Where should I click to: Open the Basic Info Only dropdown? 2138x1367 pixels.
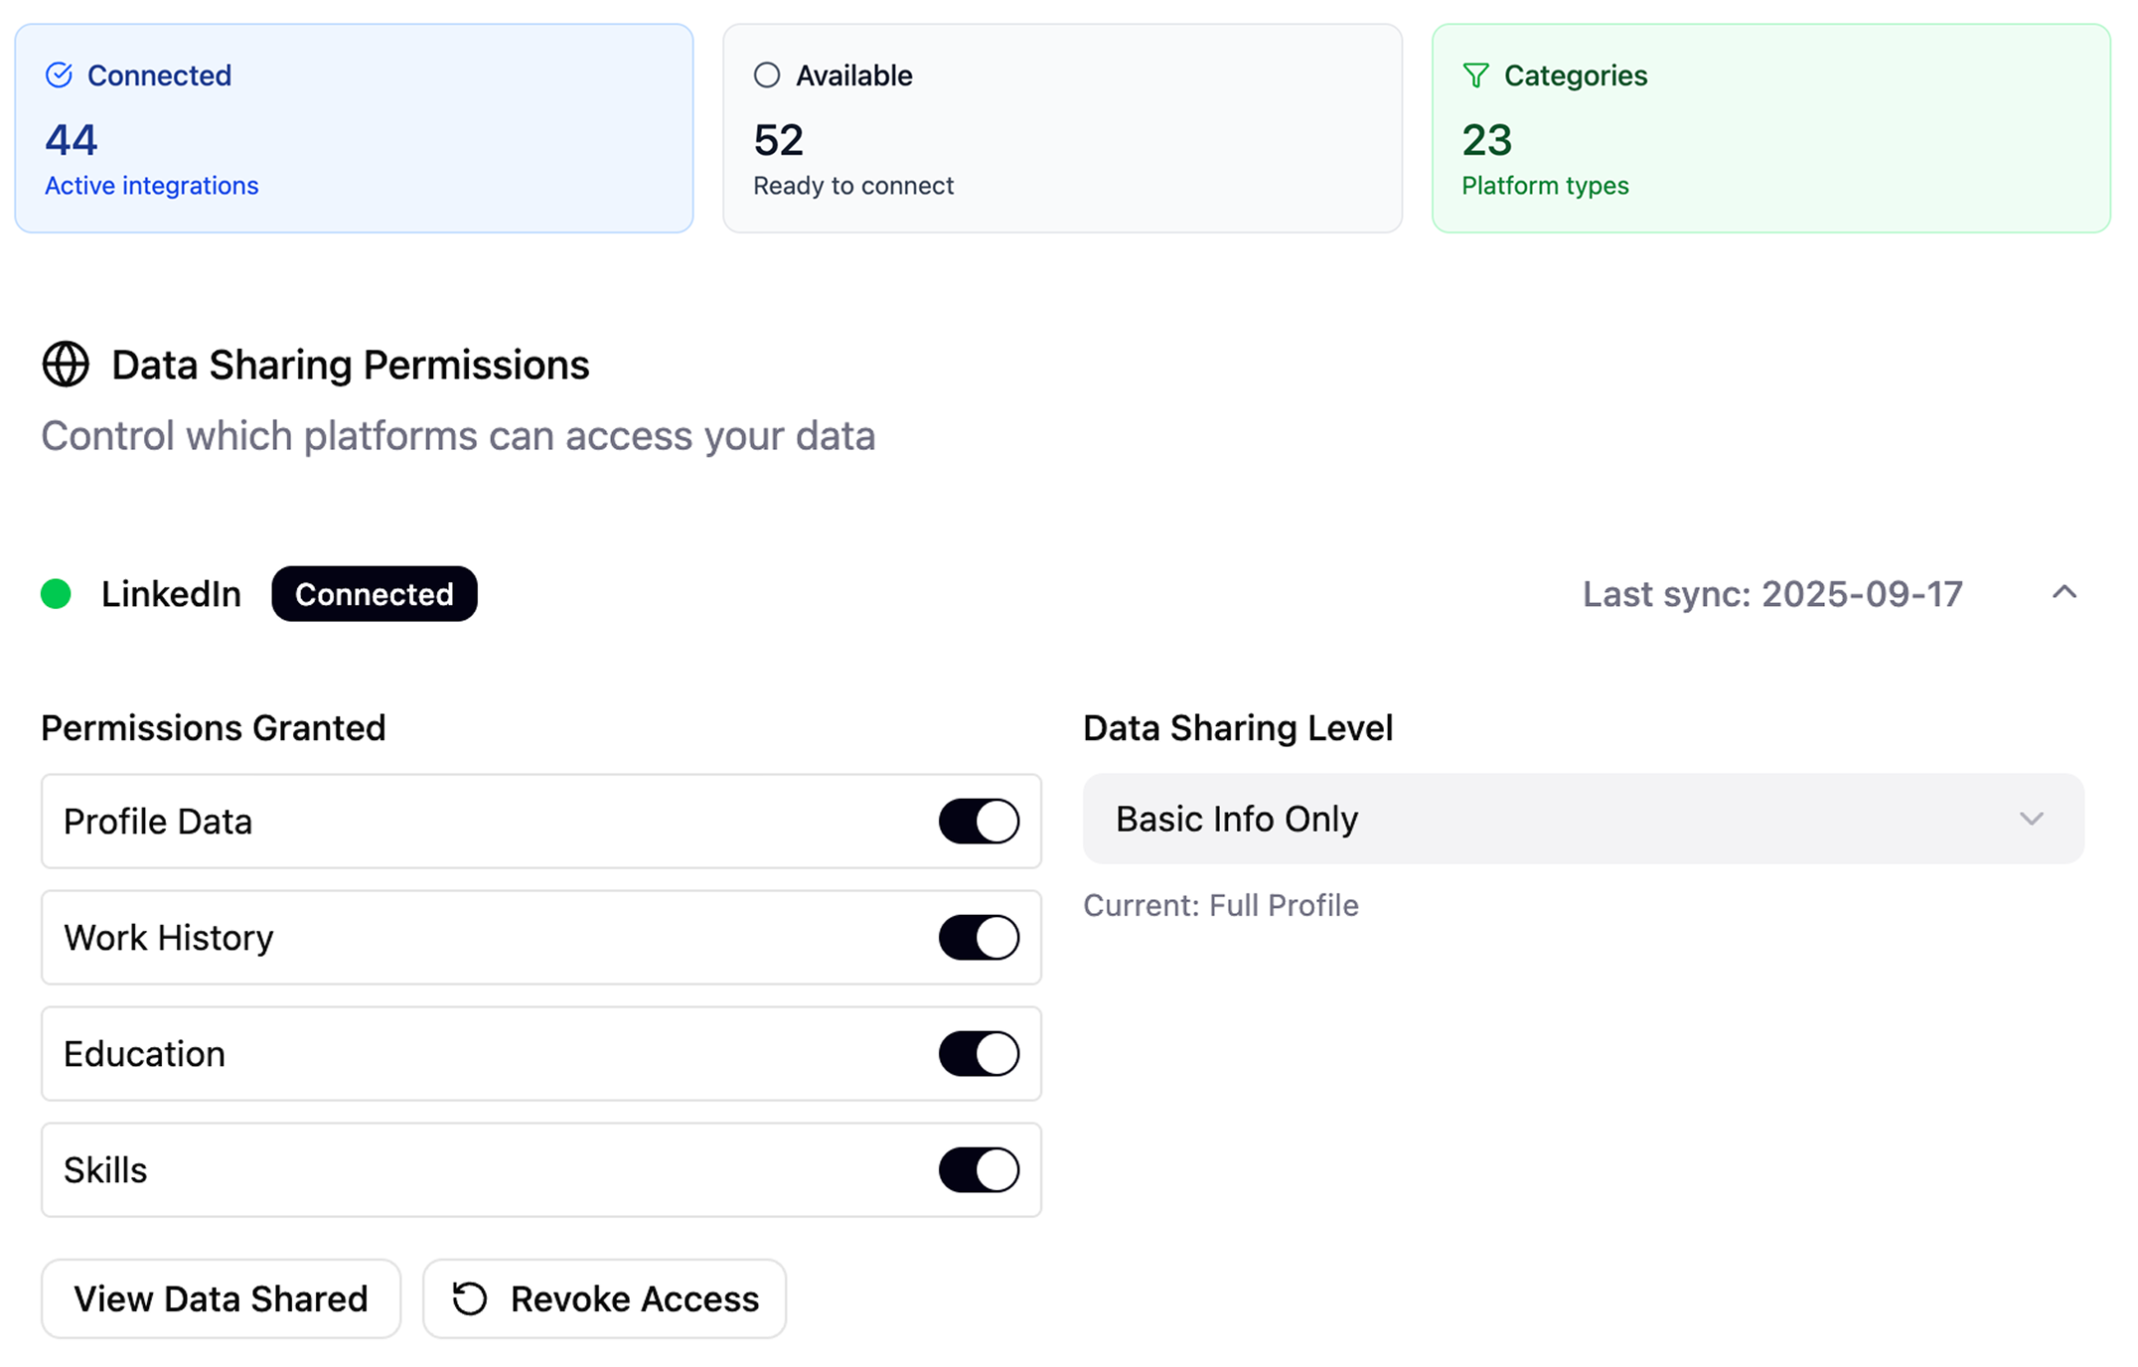1582,819
